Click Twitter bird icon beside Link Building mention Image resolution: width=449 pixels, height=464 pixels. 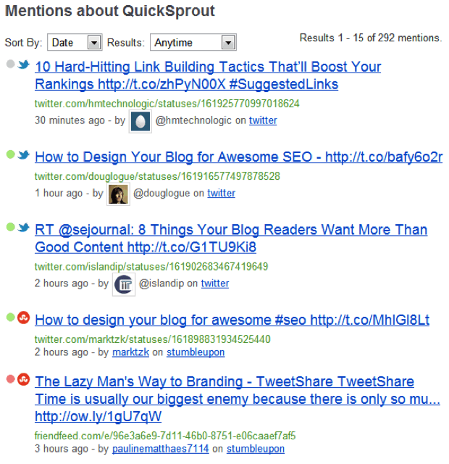(24, 65)
